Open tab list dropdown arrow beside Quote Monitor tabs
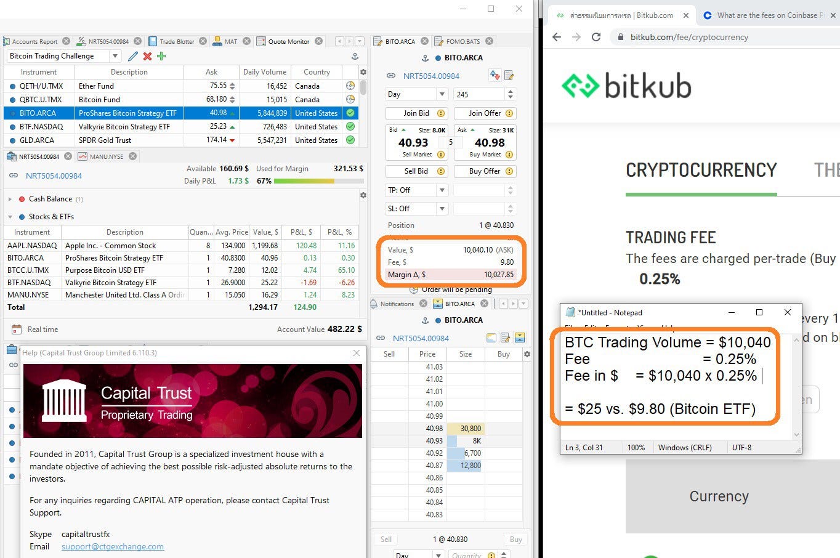The width and height of the screenshot is (840, 558). coord(359,41)
